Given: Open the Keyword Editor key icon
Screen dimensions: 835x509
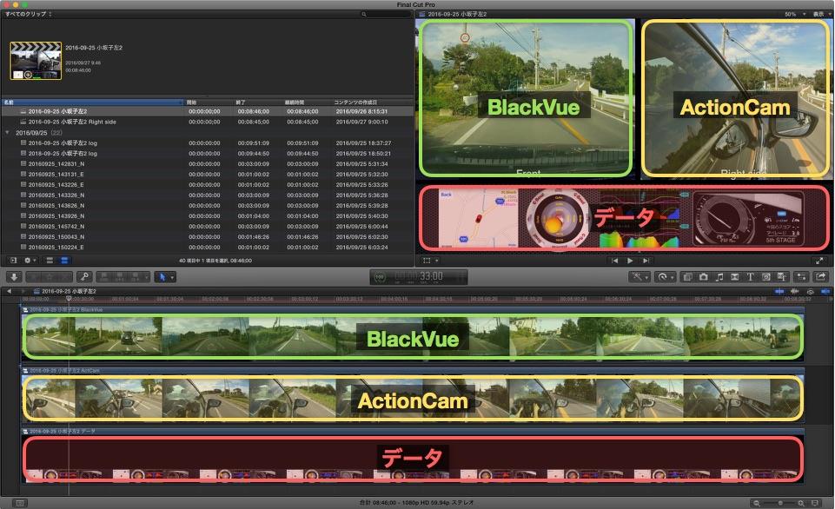Looking at the screenshot, I should click(x=84, y=277).
